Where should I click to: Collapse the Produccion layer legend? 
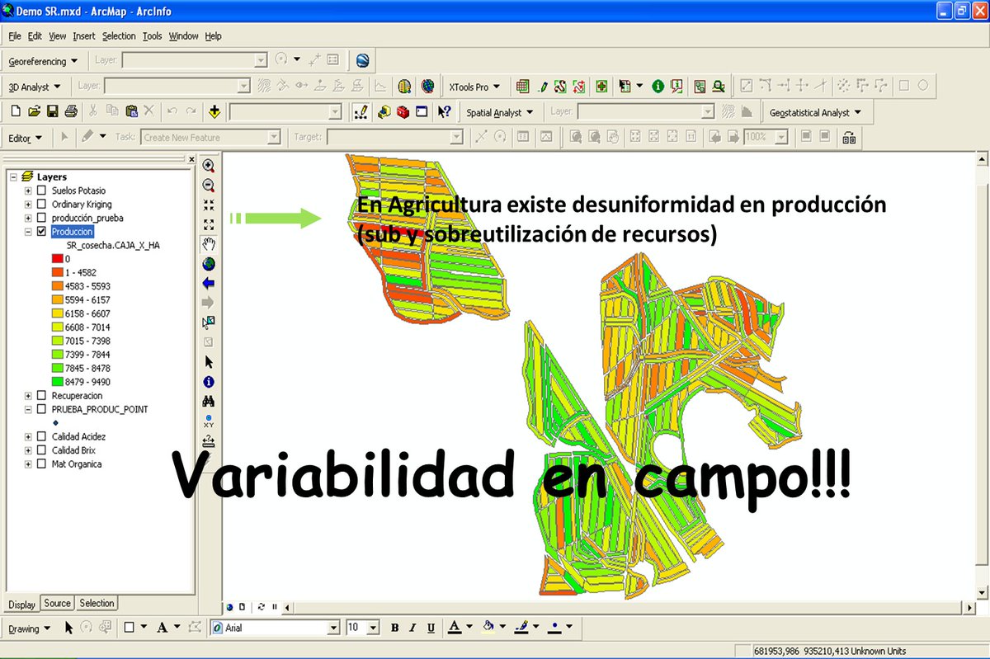tap(28, 232)
